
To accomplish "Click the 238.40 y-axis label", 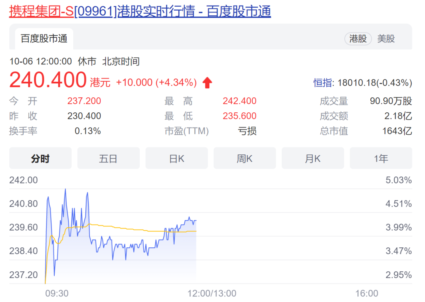I will coord(24,251).
